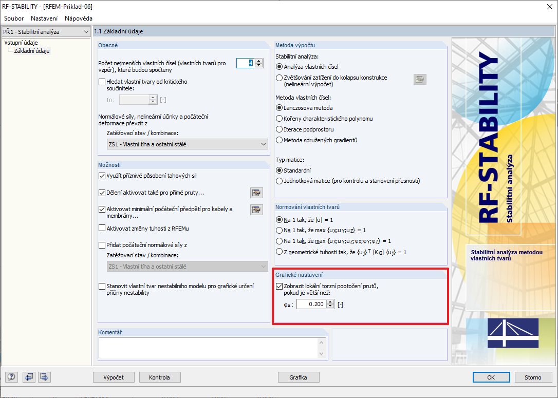The width and height of the screenshot is (558, 398).
Task: Increase φx torsional rotation value
Action: (330, 302)
